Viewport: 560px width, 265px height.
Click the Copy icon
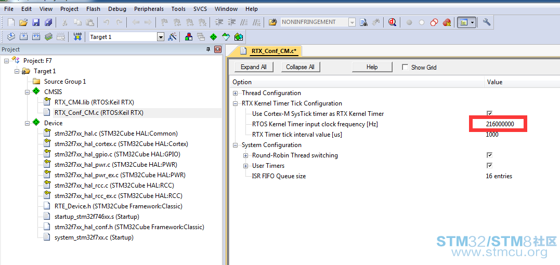77,22
